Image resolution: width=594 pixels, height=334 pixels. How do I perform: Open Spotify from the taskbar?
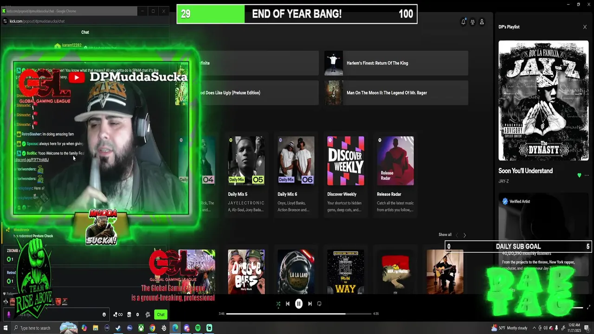[x=198, y=328]
